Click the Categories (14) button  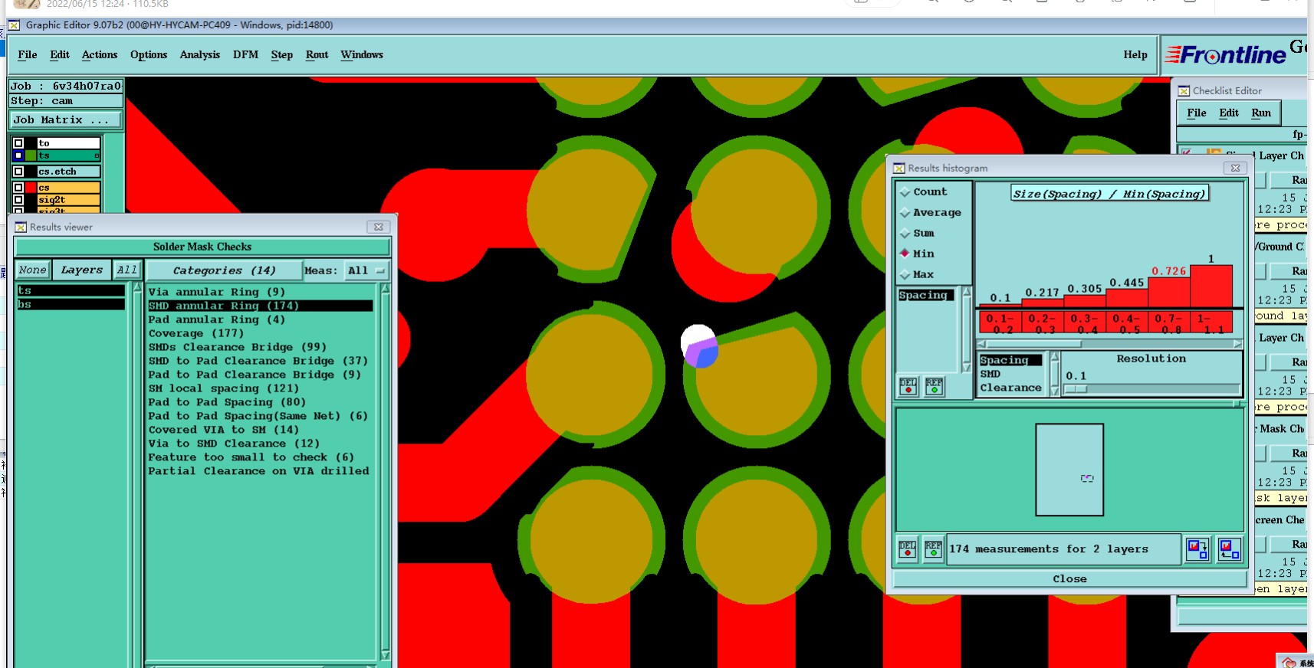pos(224,270)
